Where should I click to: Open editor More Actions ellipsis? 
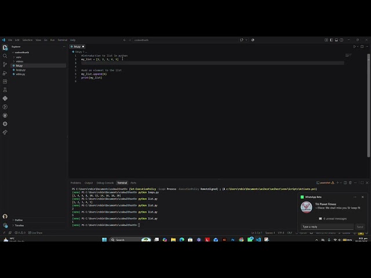[367, 46]
